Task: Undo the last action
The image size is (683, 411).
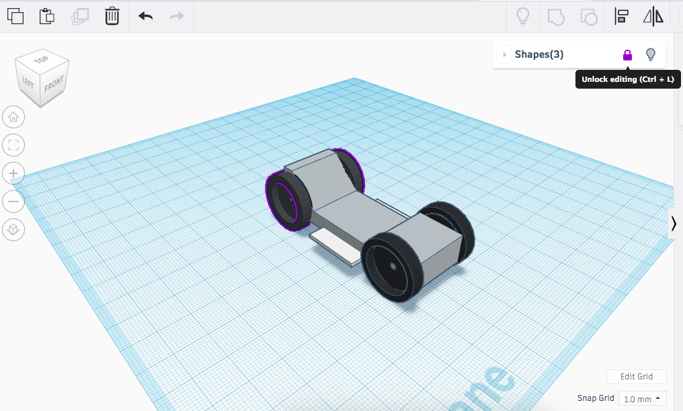Action: coord(145,16)
